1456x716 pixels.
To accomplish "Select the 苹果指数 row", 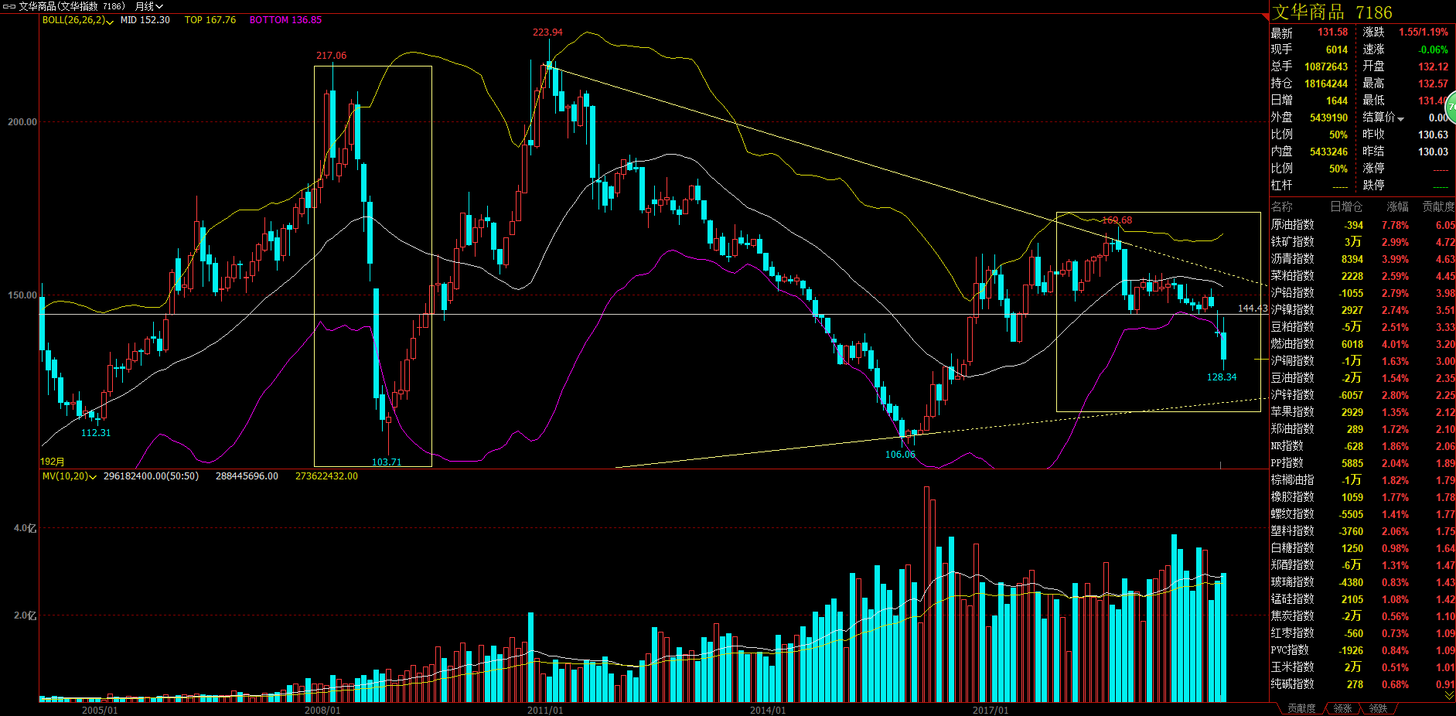I will (x=1362, y=412).
